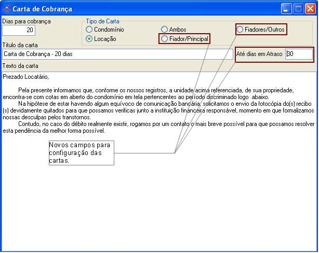
Task: Click the Carta de Cobrança title bar text
Action: click(43, 9)
